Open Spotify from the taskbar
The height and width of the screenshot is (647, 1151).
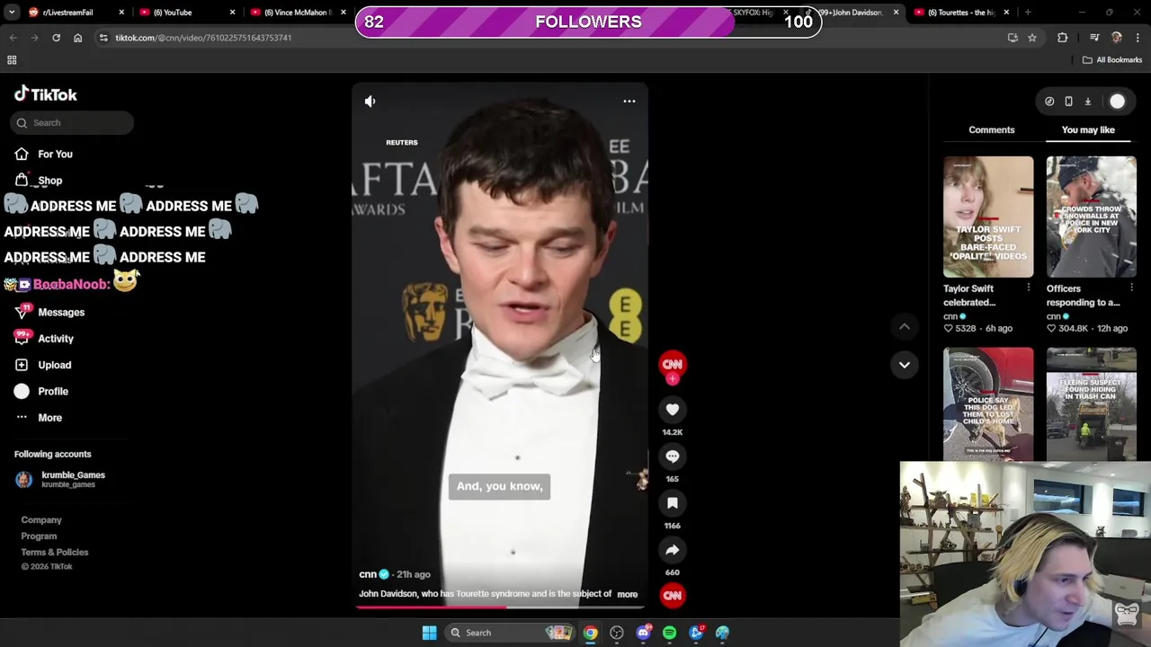(669, 633)
